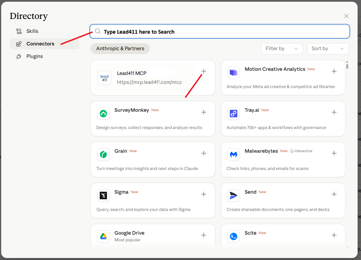This screenshot has width=361, height=260.
Task: Close the Directory dialog
Action: 346,16
